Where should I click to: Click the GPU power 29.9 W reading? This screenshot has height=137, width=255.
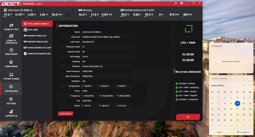pyautogui.click(x=149, y=15)
